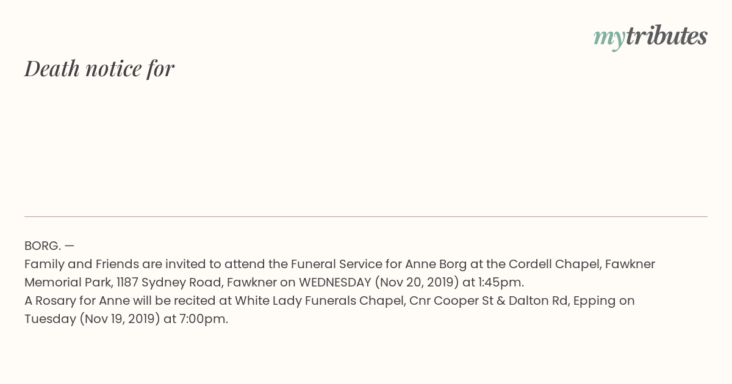
Task: Click the word 'WEDNESDAY' in notice
Action: (335, 282)
